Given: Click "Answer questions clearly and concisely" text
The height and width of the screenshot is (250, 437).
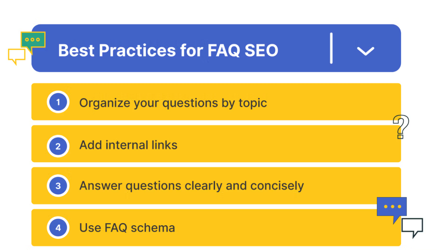Looking at the screenshot, I should 192,186.
